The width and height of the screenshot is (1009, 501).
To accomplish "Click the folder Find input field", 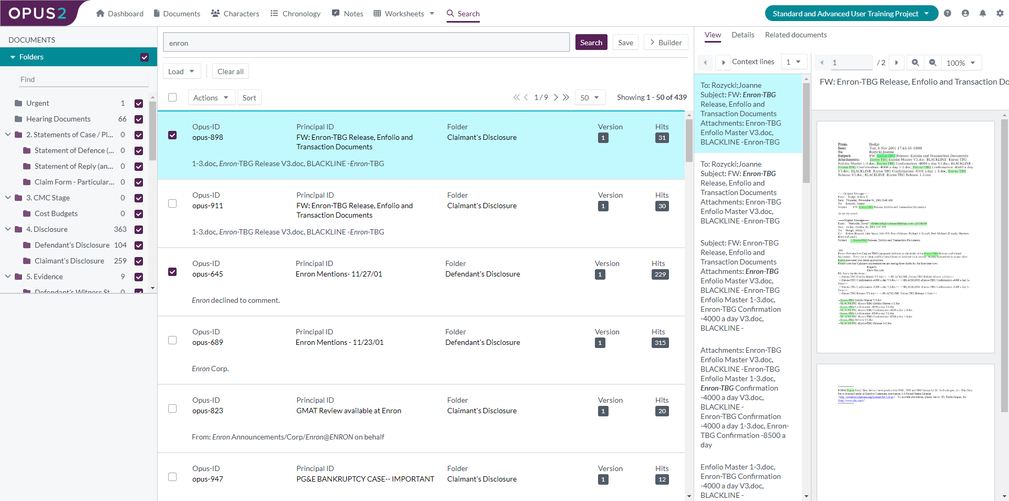I will pyautogui.click(x=83, y=79).
